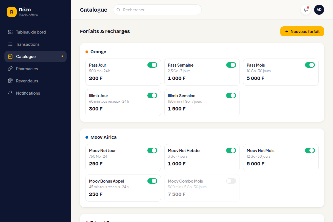Click the Rézo logo badge
This screenshot has height=222, width=333.
(12, 12)
